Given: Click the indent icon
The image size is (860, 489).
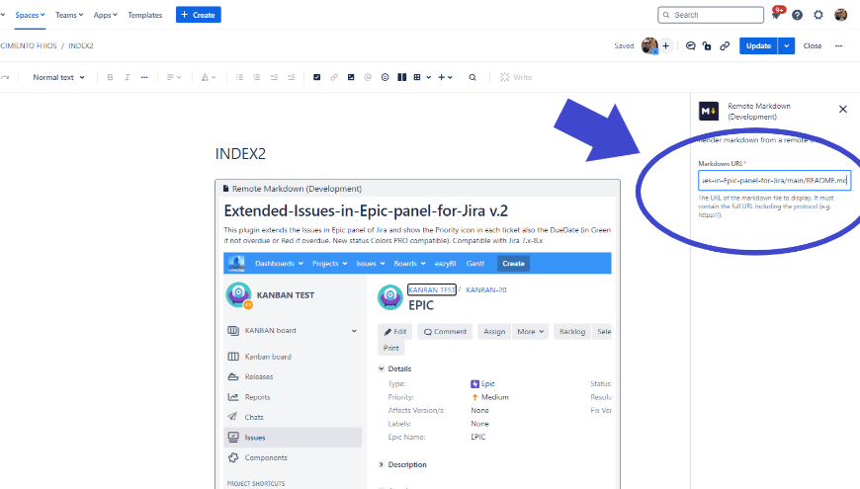Looking at the screenshot, I should (292, 77).
